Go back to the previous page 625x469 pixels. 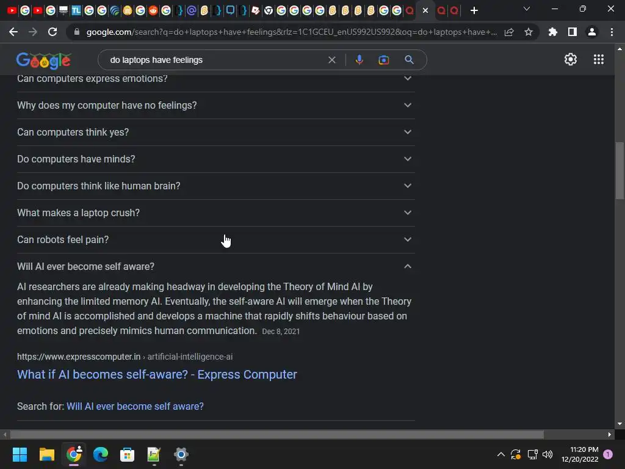(x=13, y=32)
